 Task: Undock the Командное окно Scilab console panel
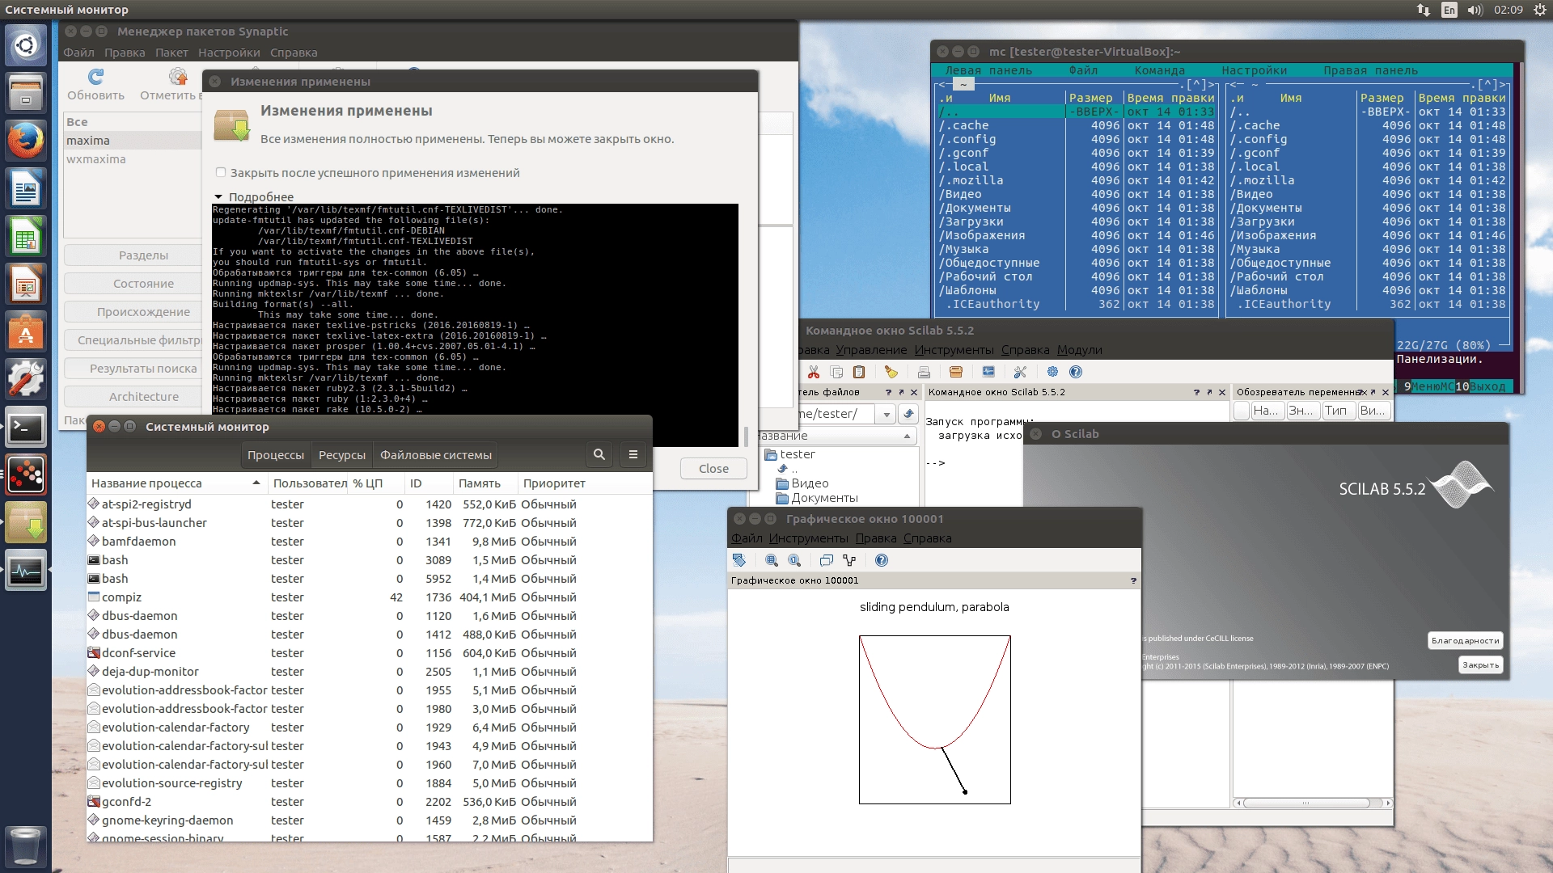1209,392
